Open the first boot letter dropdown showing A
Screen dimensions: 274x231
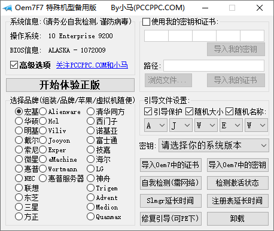click(x=156, y=125)
